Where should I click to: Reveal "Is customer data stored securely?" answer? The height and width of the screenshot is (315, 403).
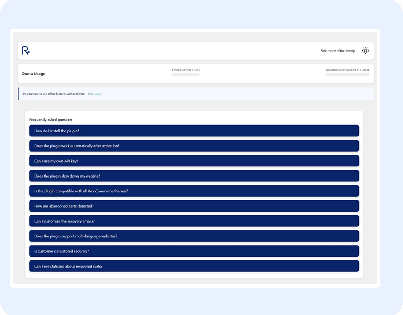(194, 251)
